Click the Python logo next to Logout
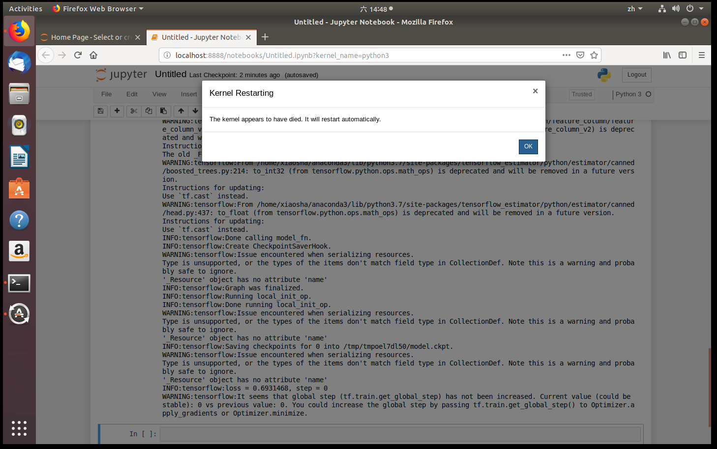Screen dimensions: 717x449 tap(604, 75)
